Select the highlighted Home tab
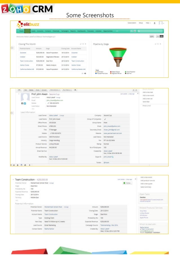The width and height of the screenshot is (180, 255). [x=27, y=31]
